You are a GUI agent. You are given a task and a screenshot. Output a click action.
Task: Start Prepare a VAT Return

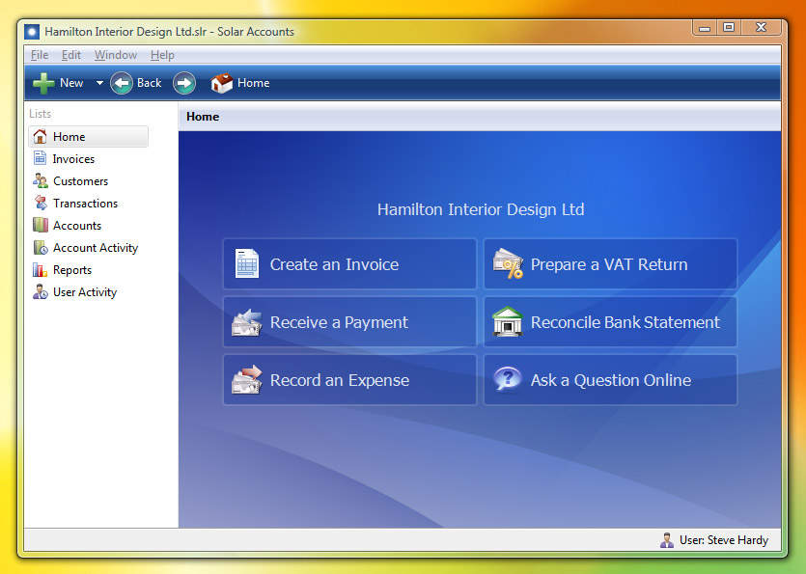click(610, 264)
